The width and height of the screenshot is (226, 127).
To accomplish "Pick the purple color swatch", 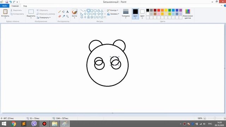I will [x=180, y=10].
